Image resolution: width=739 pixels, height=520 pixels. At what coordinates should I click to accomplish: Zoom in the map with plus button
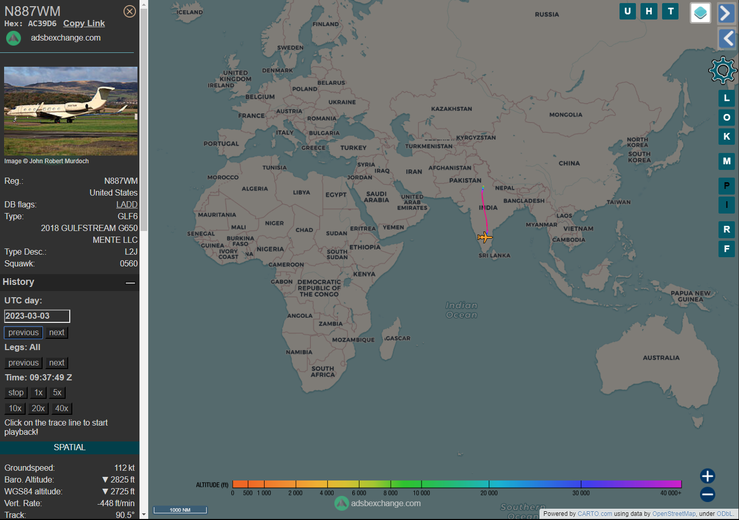708,476
